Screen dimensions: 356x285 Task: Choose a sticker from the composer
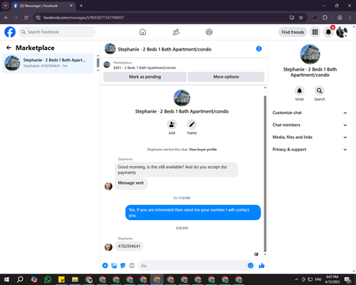tap(123, 266)
